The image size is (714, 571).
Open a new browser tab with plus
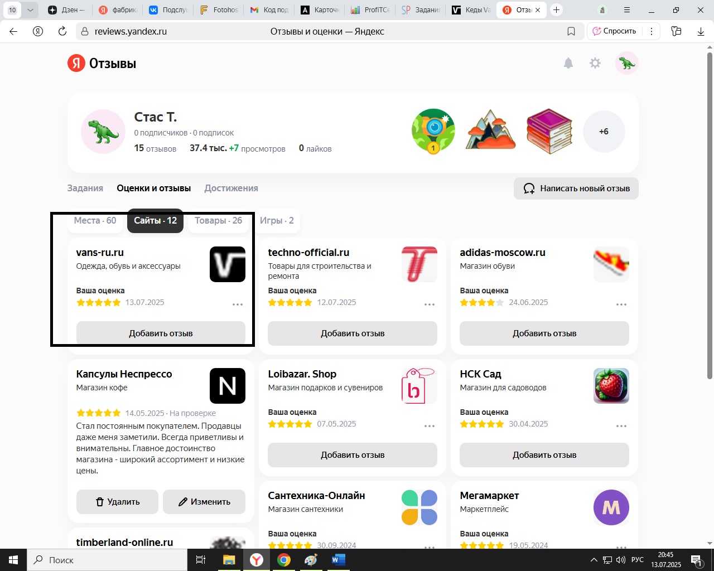click(556, 10)
